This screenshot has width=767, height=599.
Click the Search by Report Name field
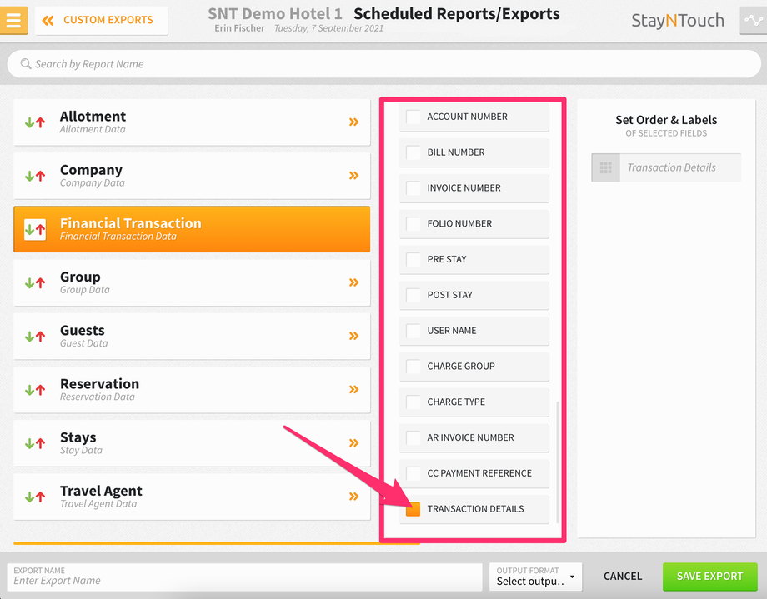pyautogui.click(x=384, y=64)
